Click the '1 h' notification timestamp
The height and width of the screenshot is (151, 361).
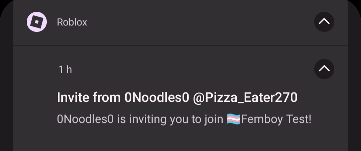point(65,69)
